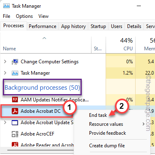The image size is (155, 155).
Task: Click the Background processes (50) heading
Action: coord(42,88)
